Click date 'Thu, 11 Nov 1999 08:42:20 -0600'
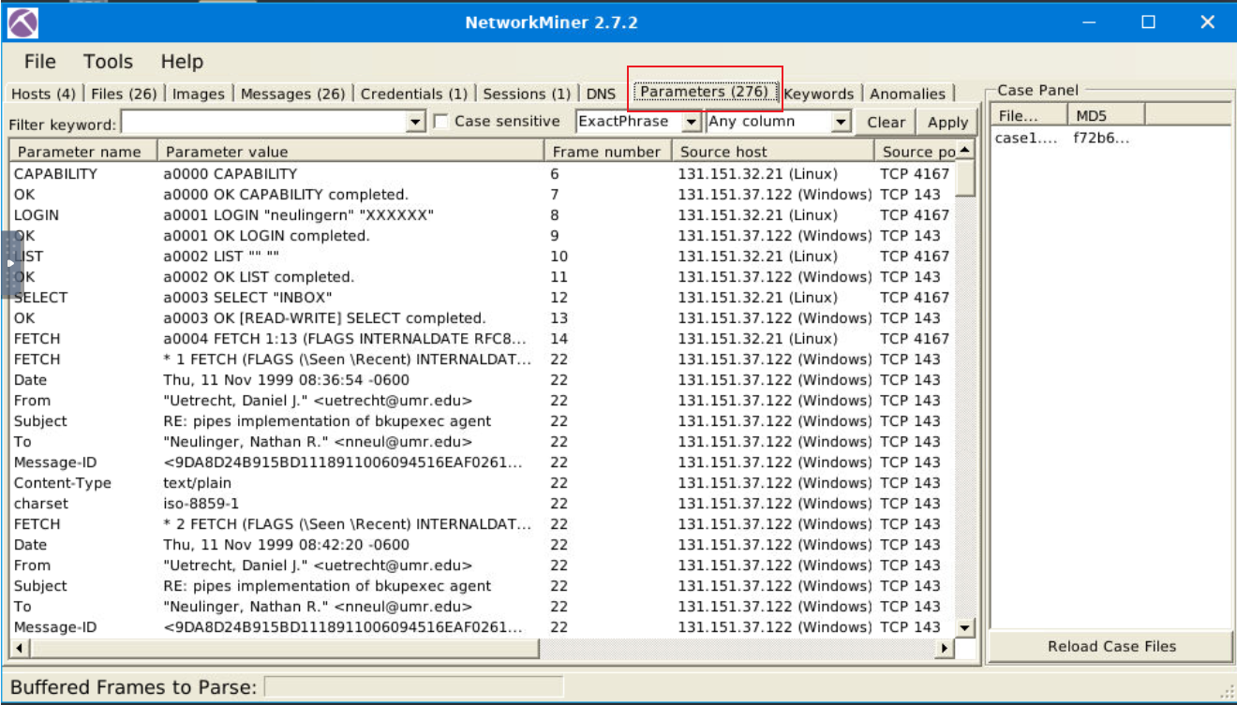 (286, 545)
